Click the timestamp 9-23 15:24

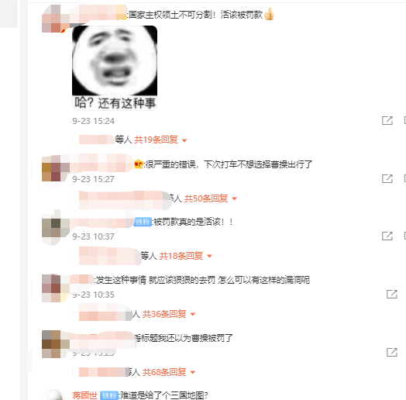(93, 121)
